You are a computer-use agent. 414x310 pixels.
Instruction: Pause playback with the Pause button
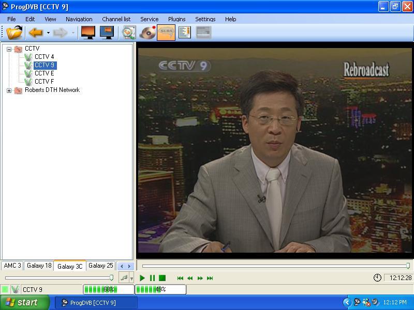coord(152,278)
